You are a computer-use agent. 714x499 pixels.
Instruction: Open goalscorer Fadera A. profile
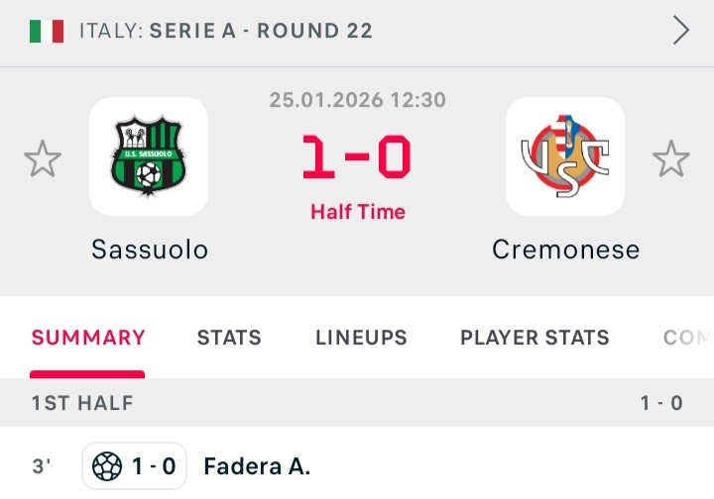257,466
